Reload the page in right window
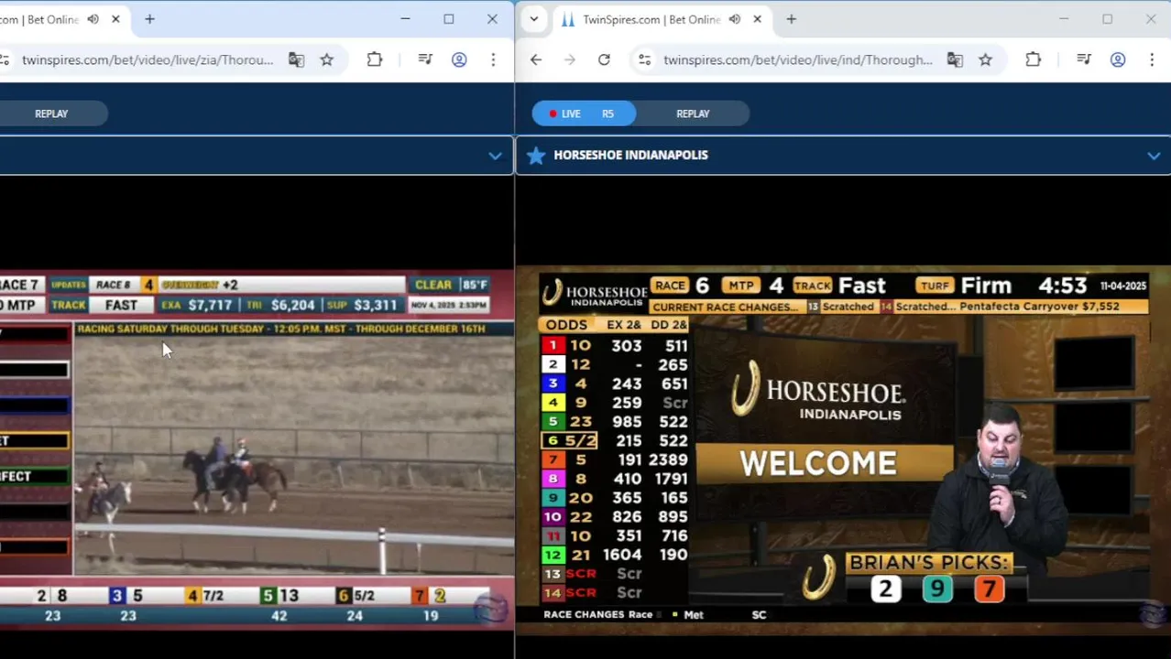Viewport: 1171px width, 659px height. click(x=604, y=59)
